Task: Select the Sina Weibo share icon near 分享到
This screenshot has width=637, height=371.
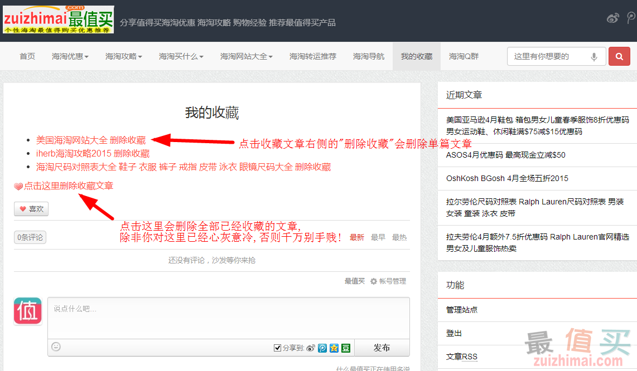Action: point(311,348)
